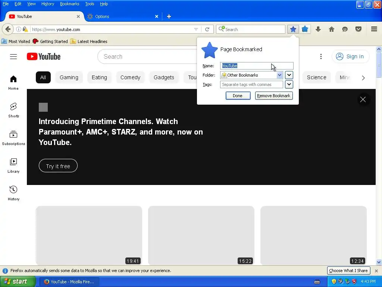Image resolution: width=382 pixels, height=287 pixels.
Task: Click the Firefox back arrow button
Action: click(8, 29)
